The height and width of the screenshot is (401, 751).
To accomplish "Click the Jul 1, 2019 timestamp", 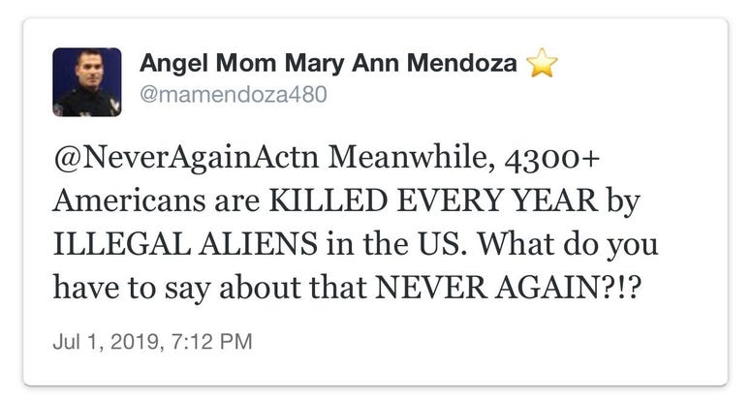I will [152, 342].
